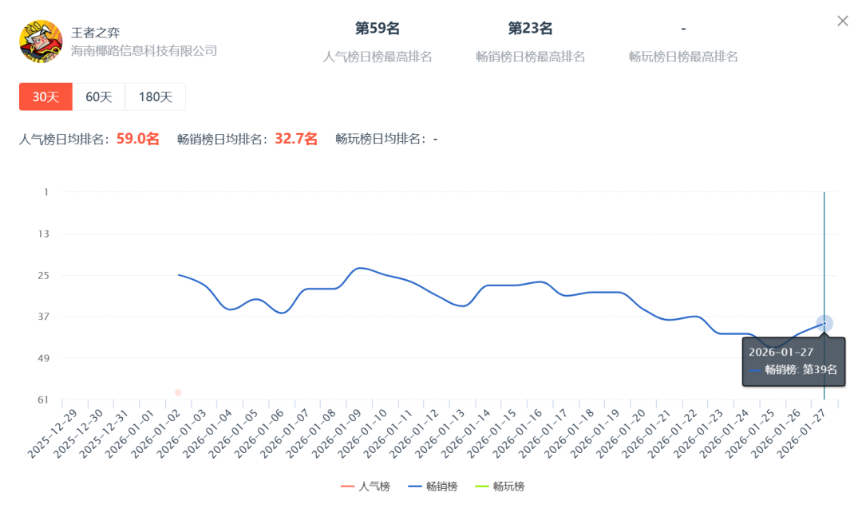This screenshot has width=862, height=512.
Task: Click the 第59名 popularity peak rank
Action: [x=378, y=29]
